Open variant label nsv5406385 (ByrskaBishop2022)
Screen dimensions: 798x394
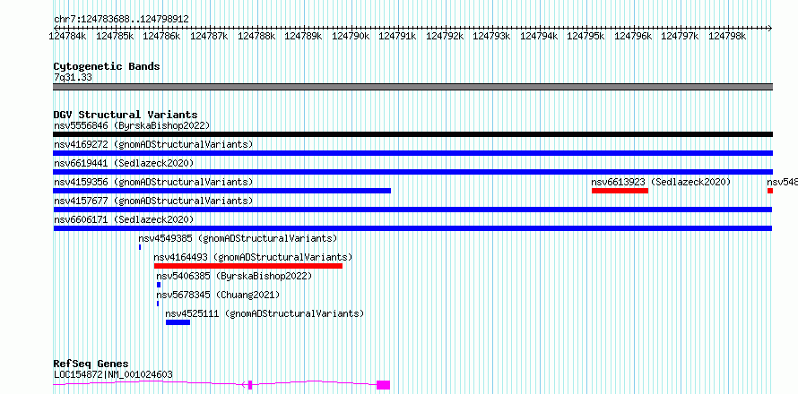(x=234, y=276)
